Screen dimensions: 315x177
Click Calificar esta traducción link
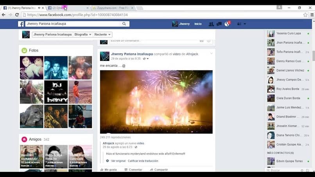click(143, 161)
